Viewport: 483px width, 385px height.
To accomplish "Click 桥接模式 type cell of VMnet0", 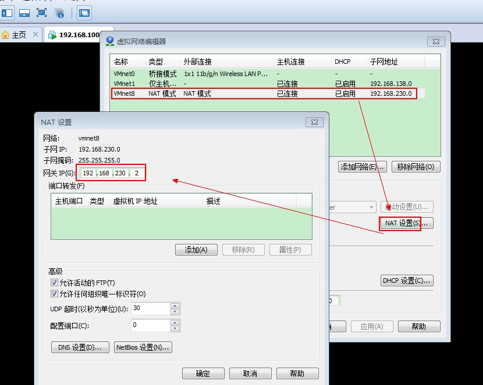I will point(162,74).
